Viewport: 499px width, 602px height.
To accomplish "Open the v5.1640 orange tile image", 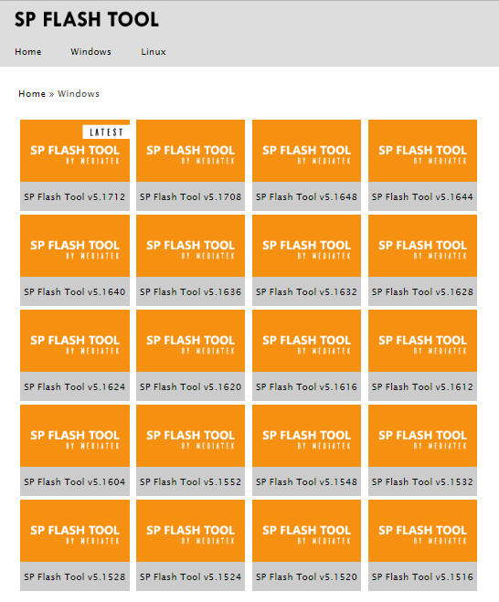I will 75,246.
